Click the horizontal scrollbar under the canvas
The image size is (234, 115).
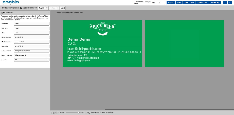point(169,110)
